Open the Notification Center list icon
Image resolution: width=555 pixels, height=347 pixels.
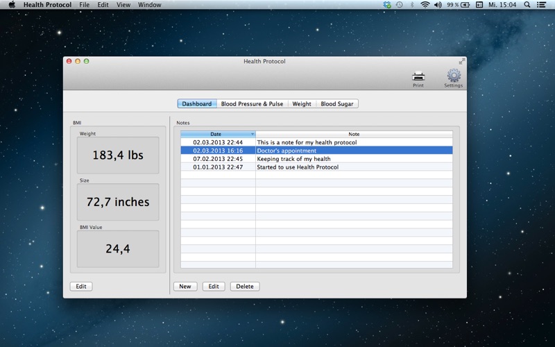click(x=541, y=5)
